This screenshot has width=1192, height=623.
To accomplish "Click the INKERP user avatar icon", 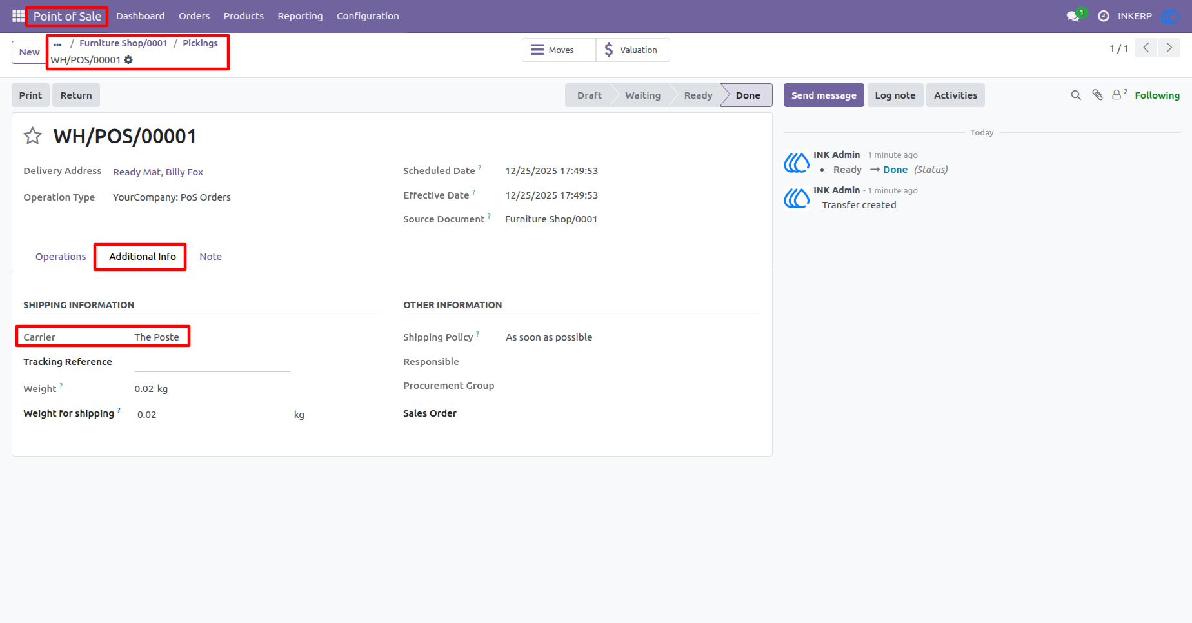I will (x=1169, y=16).
